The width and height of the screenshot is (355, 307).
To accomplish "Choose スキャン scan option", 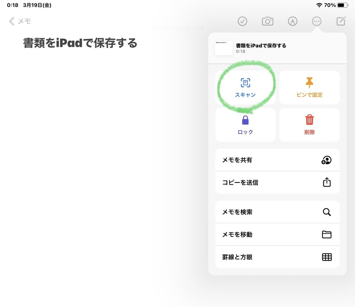I will point(245,87).
